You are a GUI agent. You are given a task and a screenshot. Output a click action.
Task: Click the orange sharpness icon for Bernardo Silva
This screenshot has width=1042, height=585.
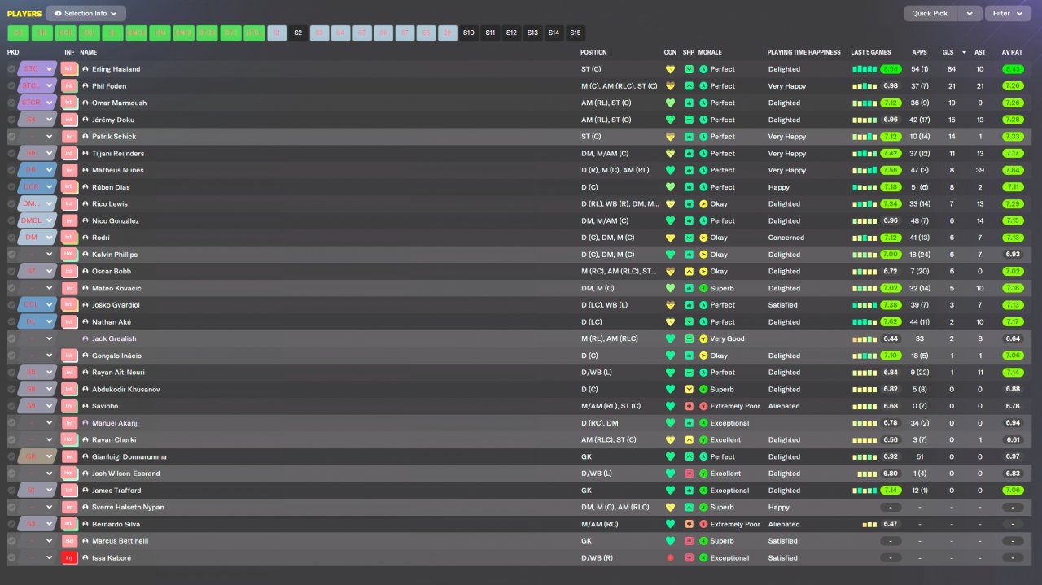[689, 524]
